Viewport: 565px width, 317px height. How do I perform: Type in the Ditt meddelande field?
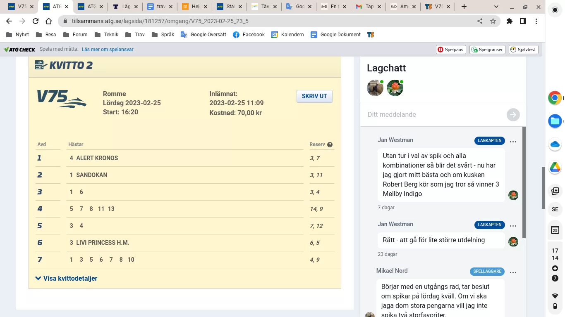click(x=434, y=115)
